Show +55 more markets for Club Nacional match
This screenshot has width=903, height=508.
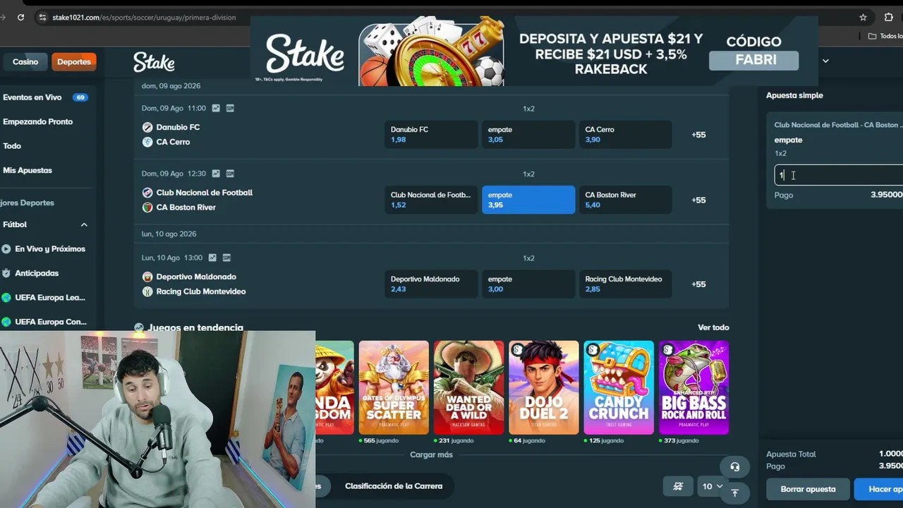[698, 200]
